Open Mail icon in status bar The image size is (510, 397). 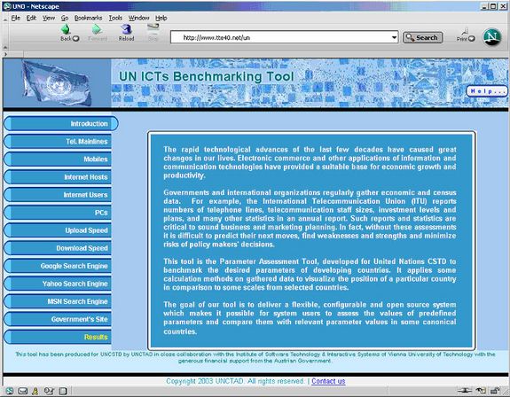pyautogui.click(x=22, y=391)
